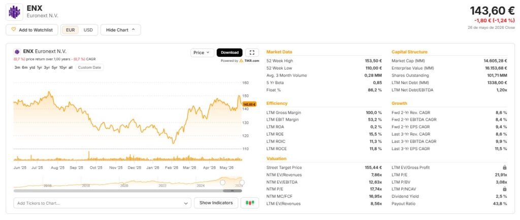Select the 1yr time range
520x220 pixels.
pos(40,67)
